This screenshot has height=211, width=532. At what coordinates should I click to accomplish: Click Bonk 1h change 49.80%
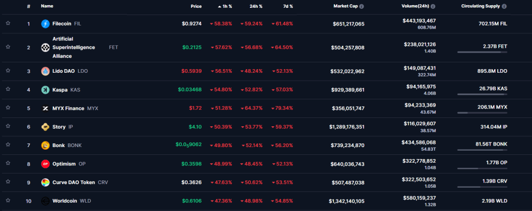click(221, 146)
